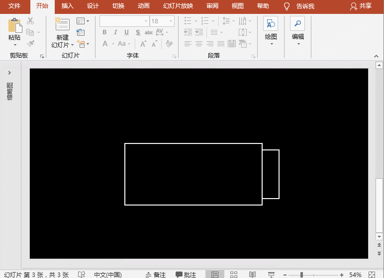The height and width of the screenshot is (278, 384).
Task: Open the Drawing shapes icon
Action: [x=271, y=24]
